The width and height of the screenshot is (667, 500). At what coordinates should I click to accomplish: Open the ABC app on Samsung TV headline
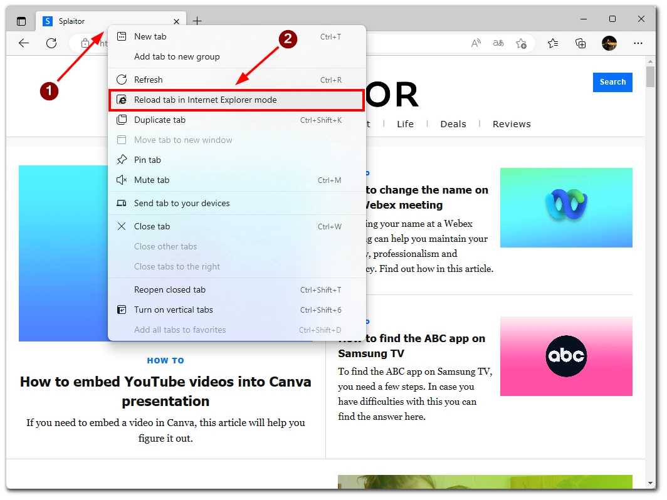pos(412,346)
